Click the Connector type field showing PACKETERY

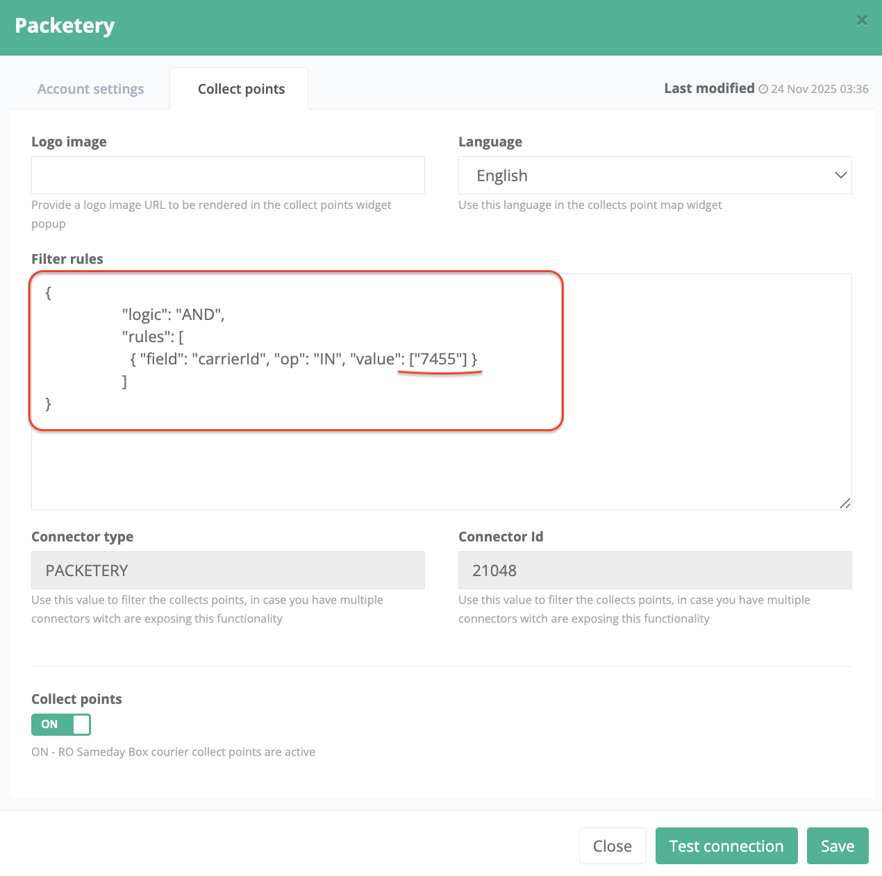[228, 571]
